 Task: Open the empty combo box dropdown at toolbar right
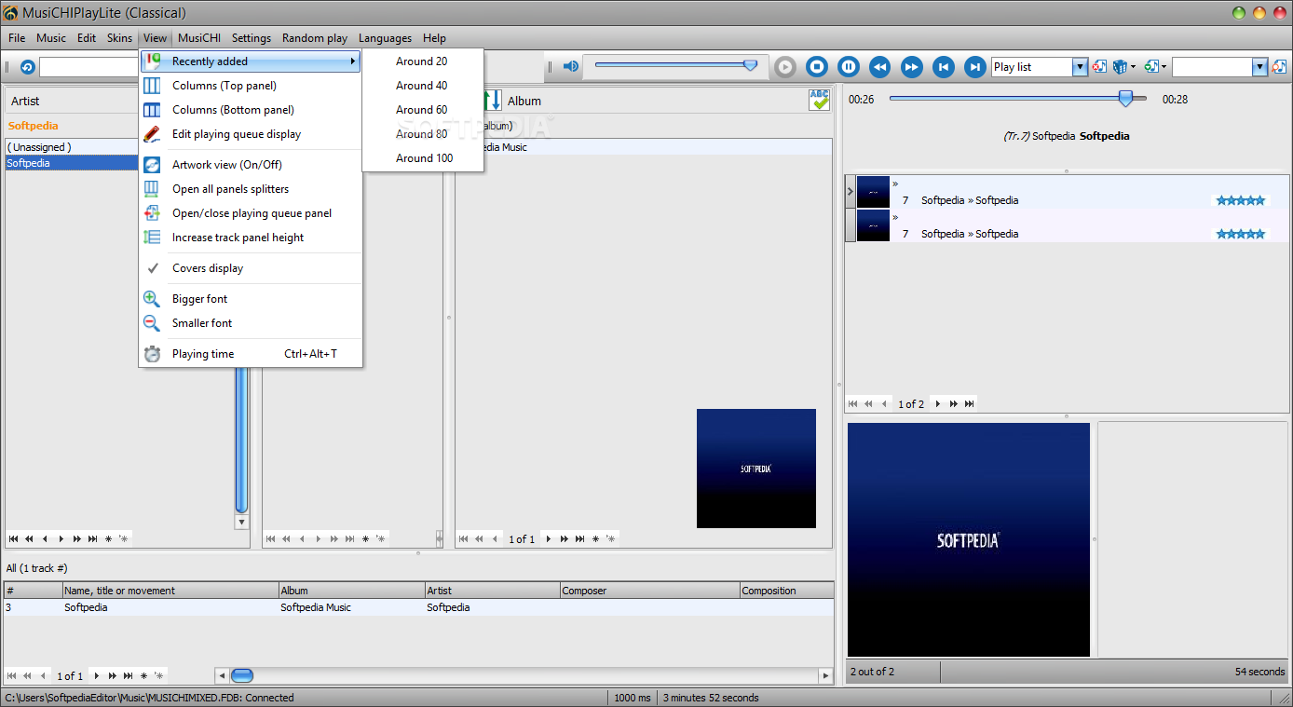pos(1260,67)
